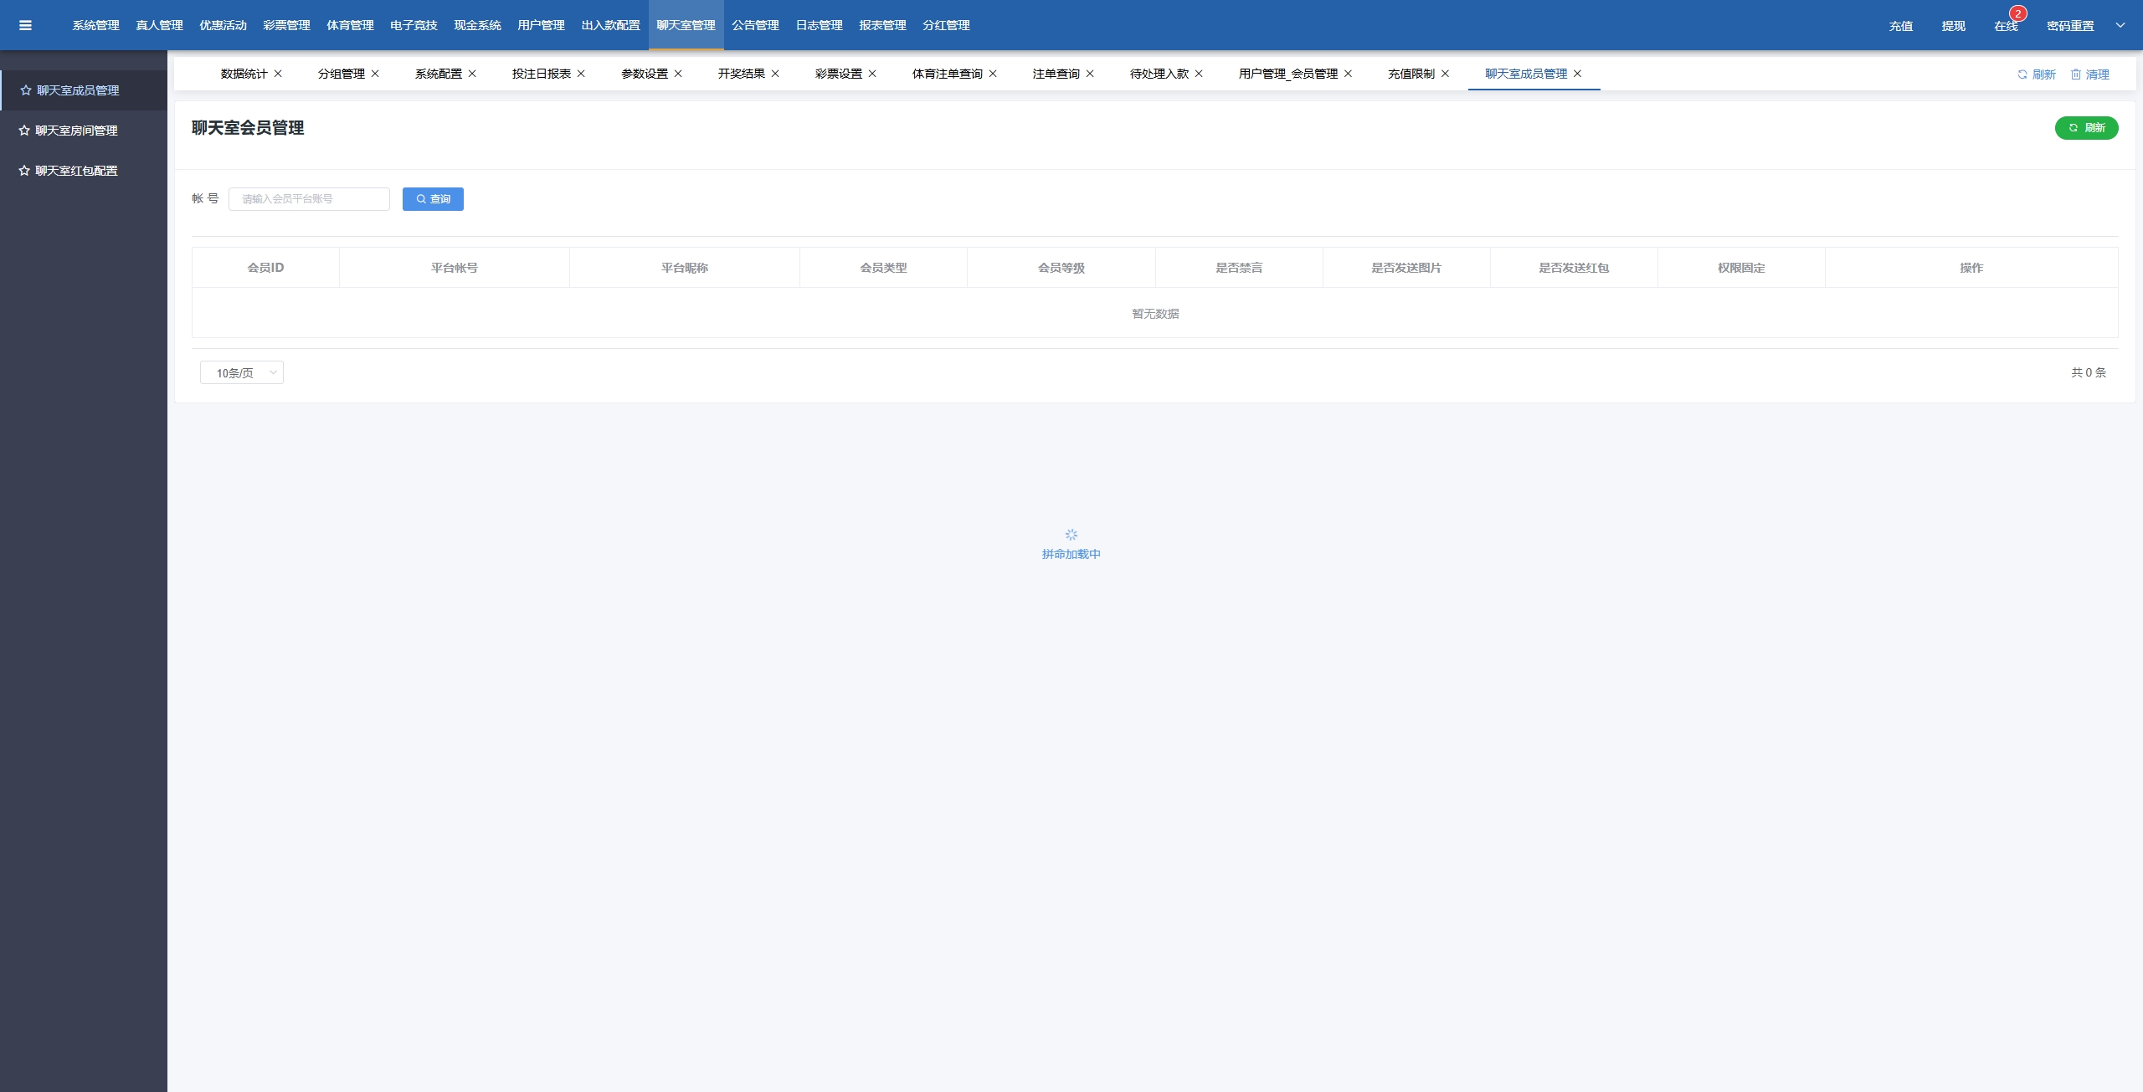
Task: Focus the 会员平台账号 input field
Action: point(309,199)
